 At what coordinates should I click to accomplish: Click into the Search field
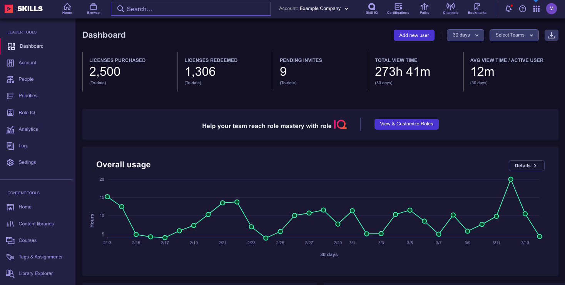point(191,8)
